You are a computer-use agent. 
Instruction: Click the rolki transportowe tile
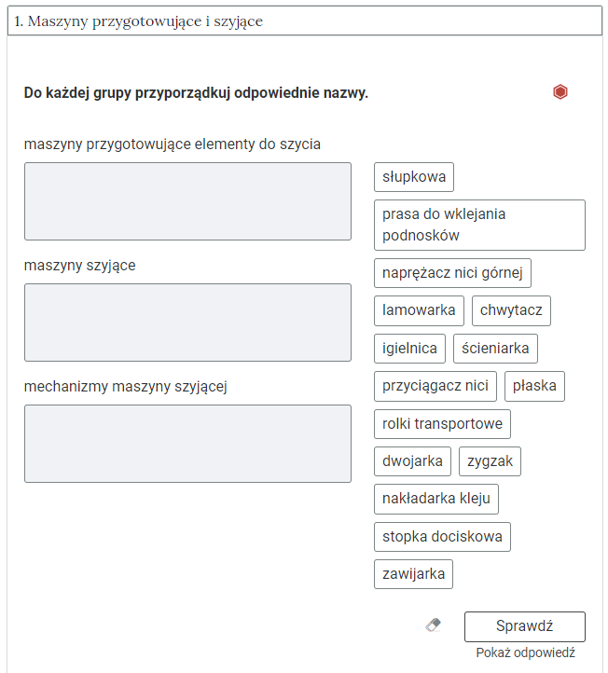(x=442, y=424)
